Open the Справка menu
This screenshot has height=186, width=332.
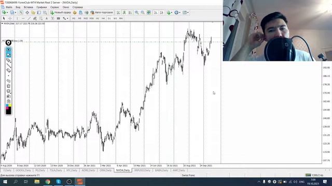tap(77, 7)
